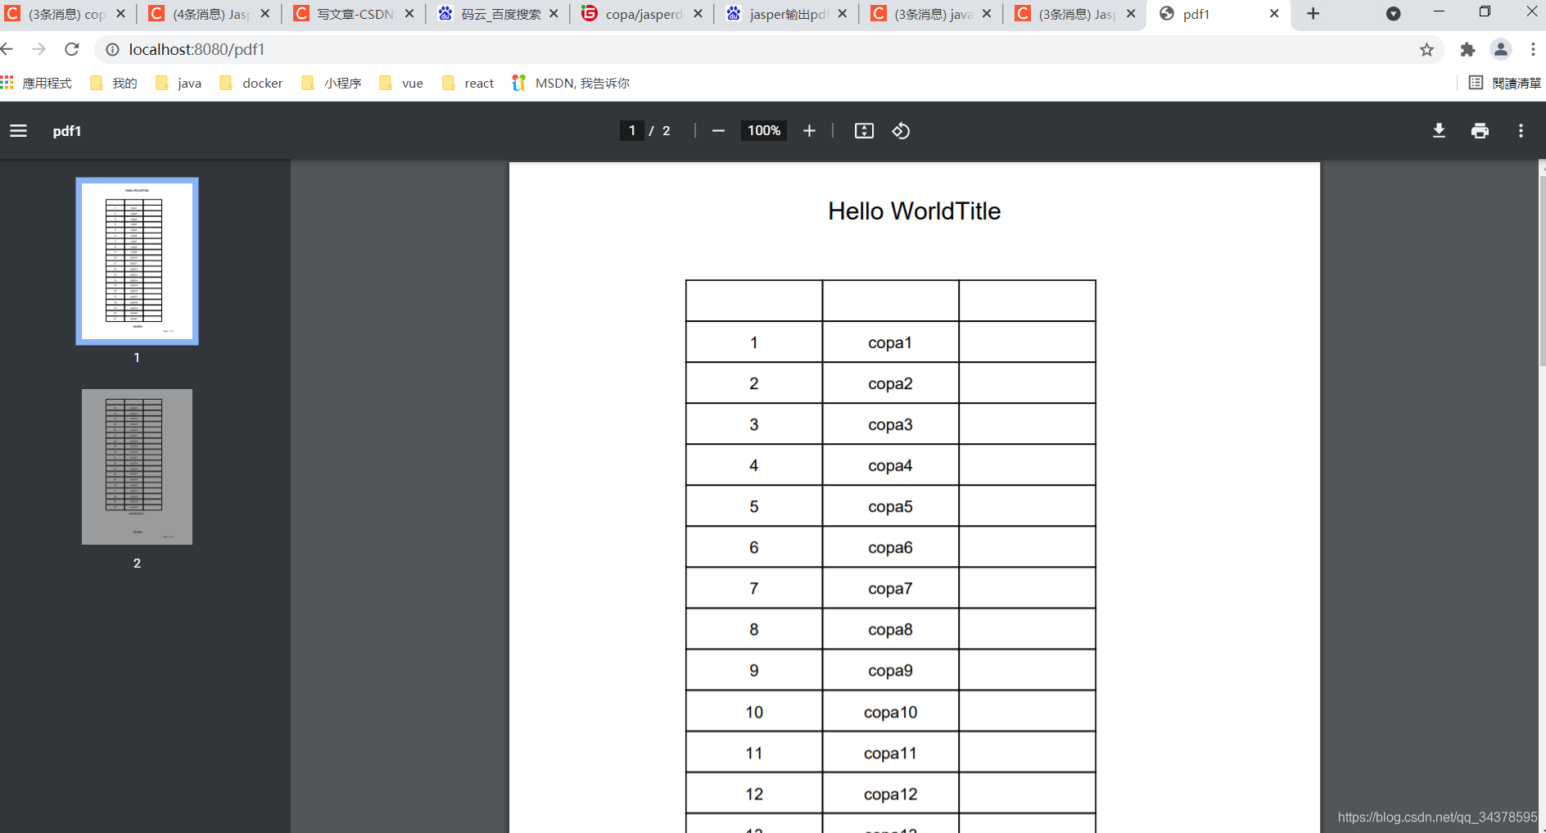
Task: Switch to the jasper输出pdf tab
Action: click(788, 14)
